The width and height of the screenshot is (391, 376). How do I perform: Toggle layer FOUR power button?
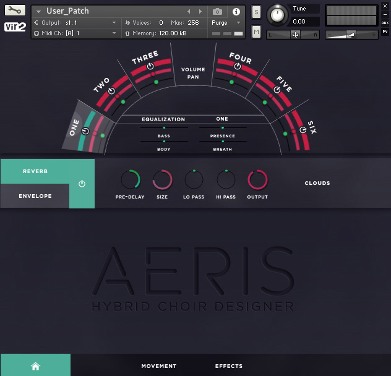238,66
